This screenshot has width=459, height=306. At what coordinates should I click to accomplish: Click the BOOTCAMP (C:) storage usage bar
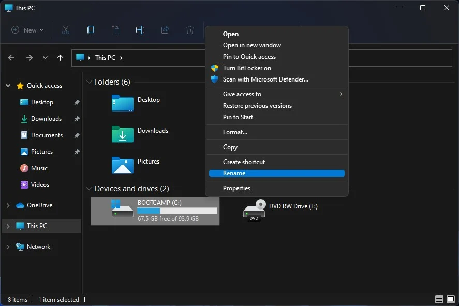pos(176,211)
